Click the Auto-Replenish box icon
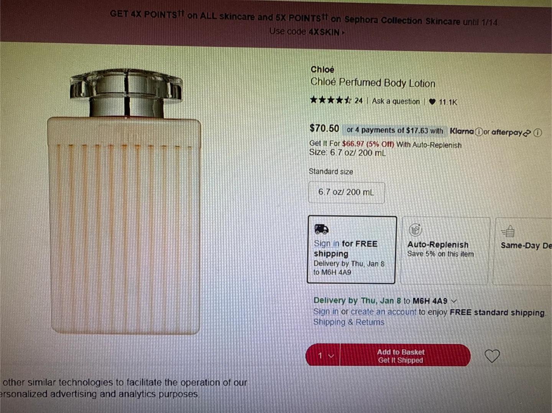 pos(415,230)
